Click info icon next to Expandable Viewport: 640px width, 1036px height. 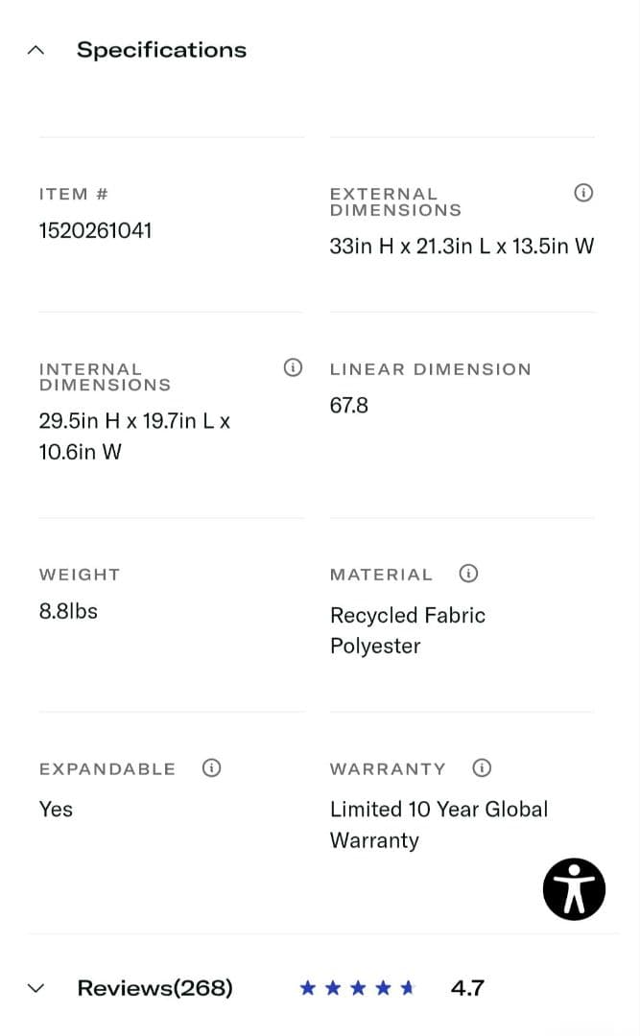point(212,767)
